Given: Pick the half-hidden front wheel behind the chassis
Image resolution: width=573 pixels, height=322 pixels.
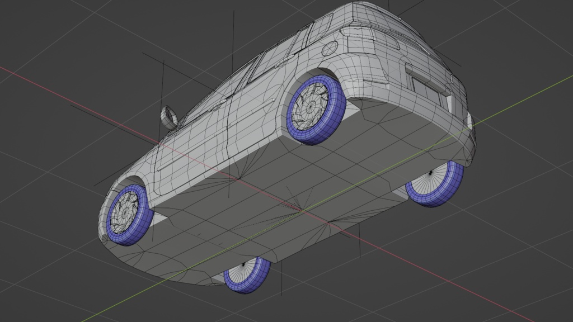Looking at the screenshot, I should 247,275.
